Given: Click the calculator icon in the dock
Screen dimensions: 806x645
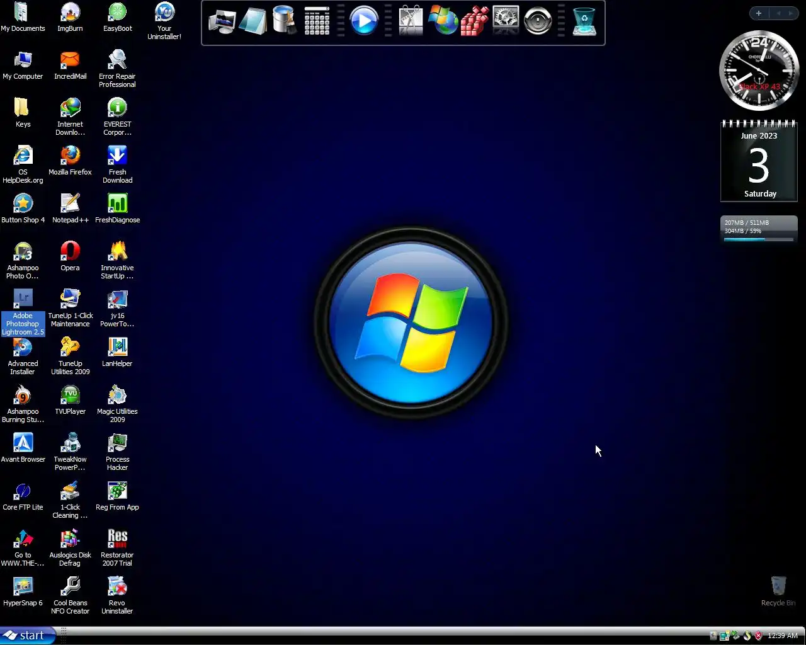Looking at the screenshot, I should click(317, 21).
